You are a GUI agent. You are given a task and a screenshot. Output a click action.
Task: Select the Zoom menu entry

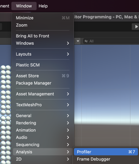coord(43,25)
